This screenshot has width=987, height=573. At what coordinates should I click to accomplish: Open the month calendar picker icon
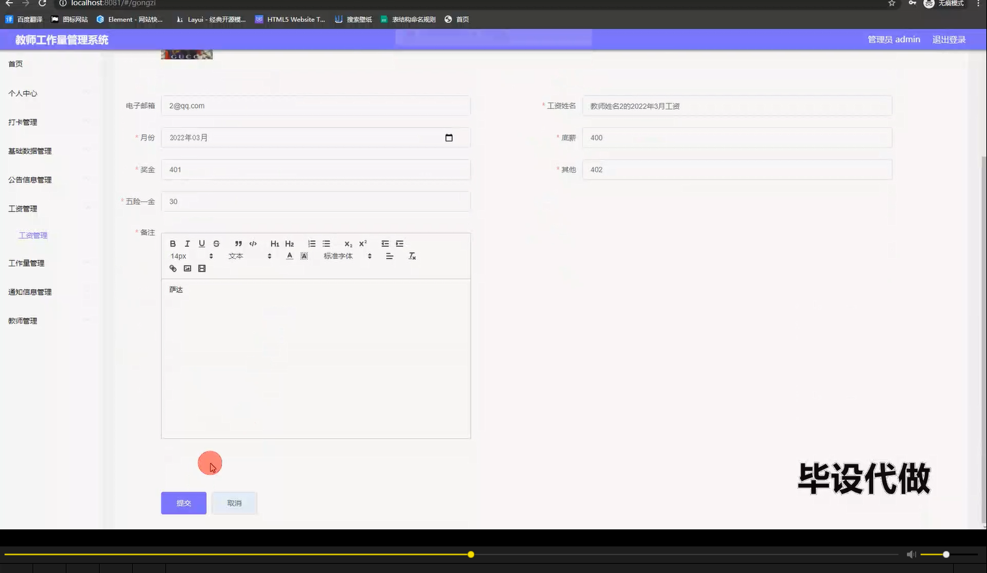coord(449,137)
